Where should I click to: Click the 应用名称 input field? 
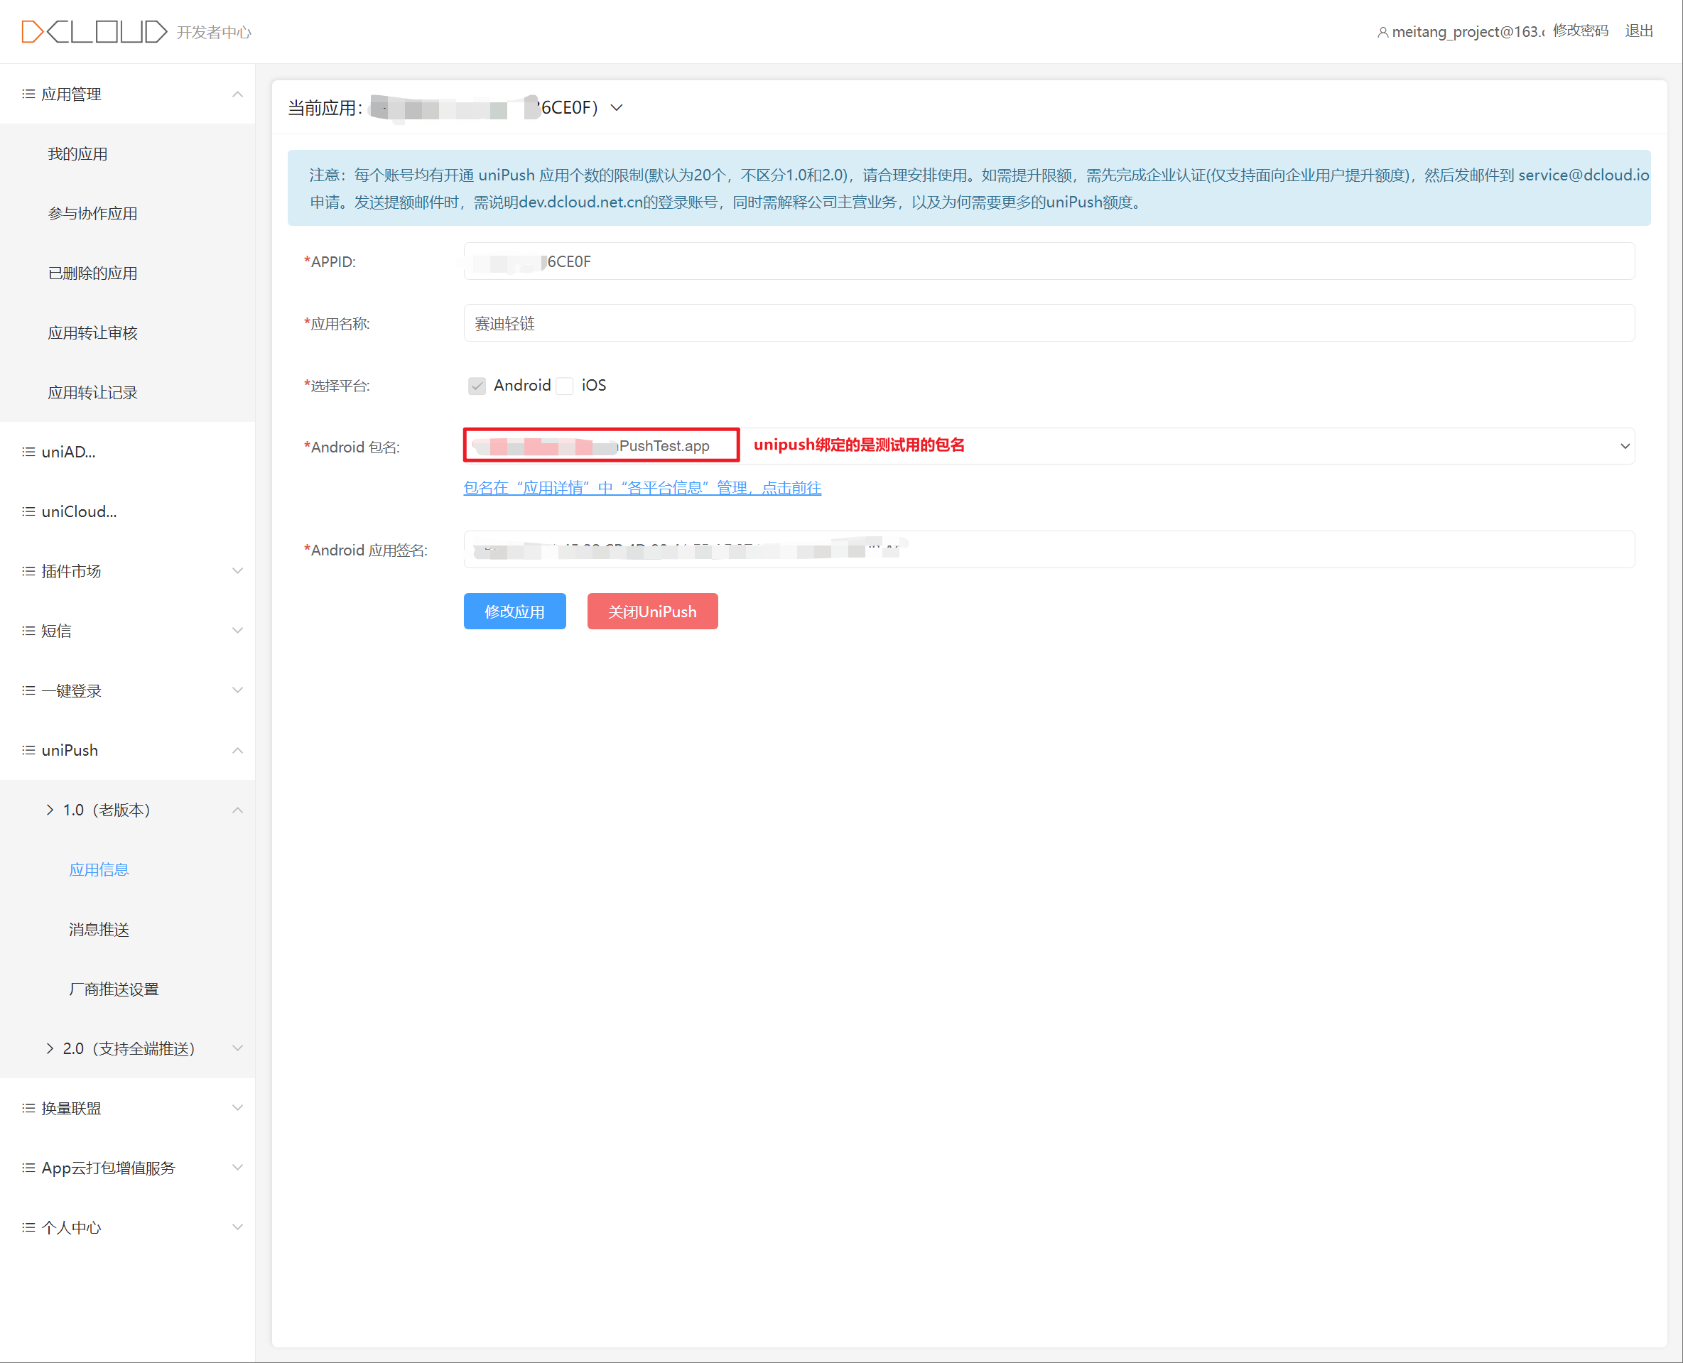coord(1049,323)
